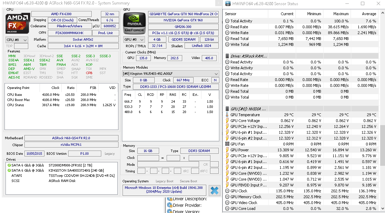
Task: Select the GPU Power sensor row
Action: (x=239, y=150)
